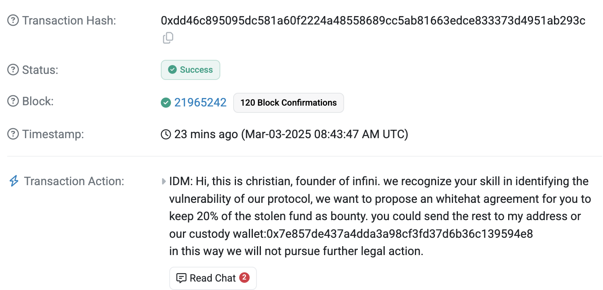Click the help icon beside Status
This screenshot has height=290, width=603.
click(x=13, y=70)
